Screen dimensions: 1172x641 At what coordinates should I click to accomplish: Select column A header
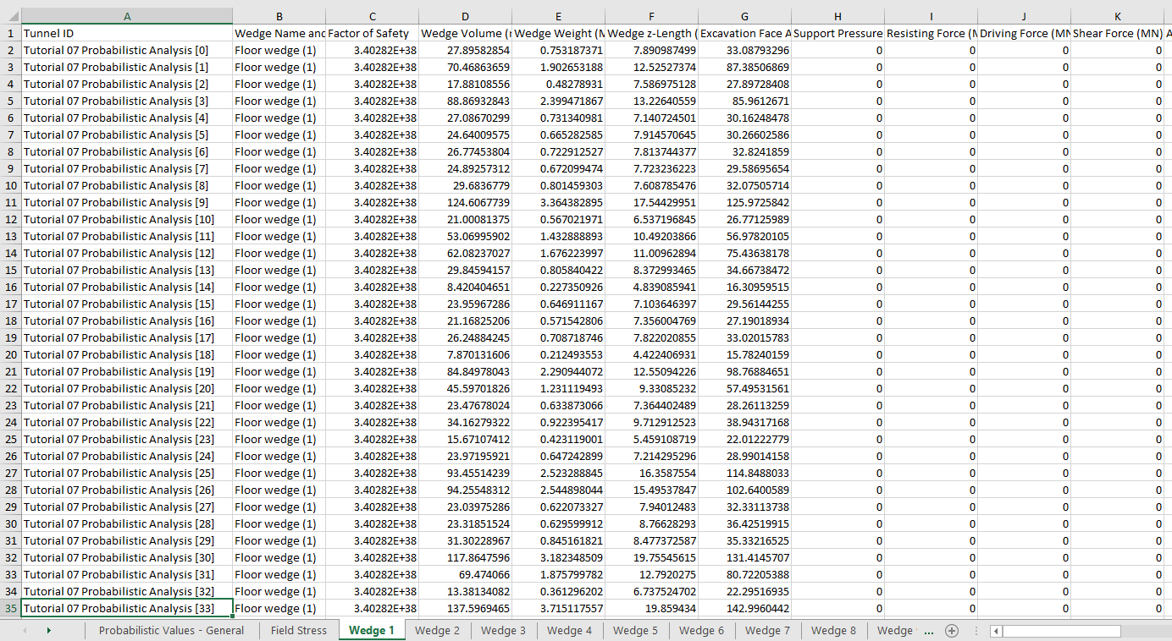pos(127,16)
